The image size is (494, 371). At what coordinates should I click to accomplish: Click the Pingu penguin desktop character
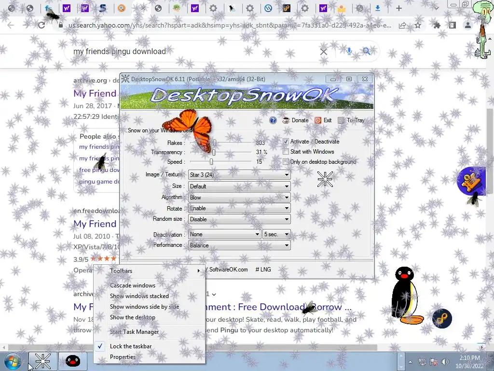click(x=406, y=295)
